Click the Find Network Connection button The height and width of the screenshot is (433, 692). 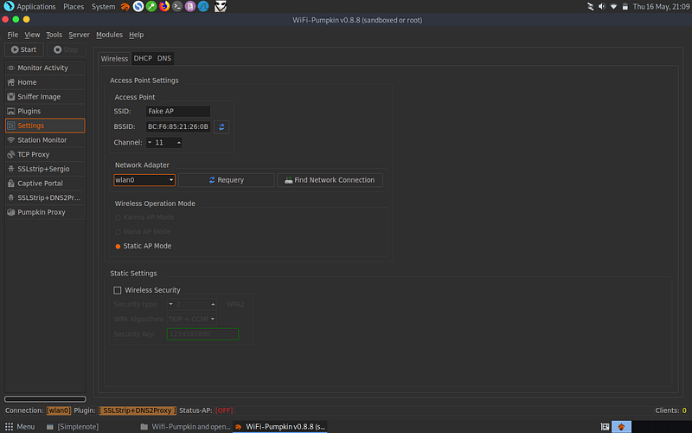click(x=330, y=180)
